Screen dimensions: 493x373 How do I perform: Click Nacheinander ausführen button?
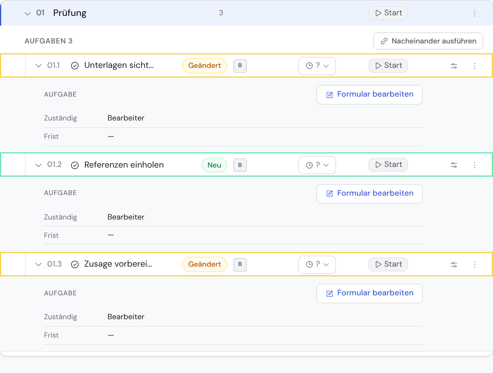click(428, 41)
